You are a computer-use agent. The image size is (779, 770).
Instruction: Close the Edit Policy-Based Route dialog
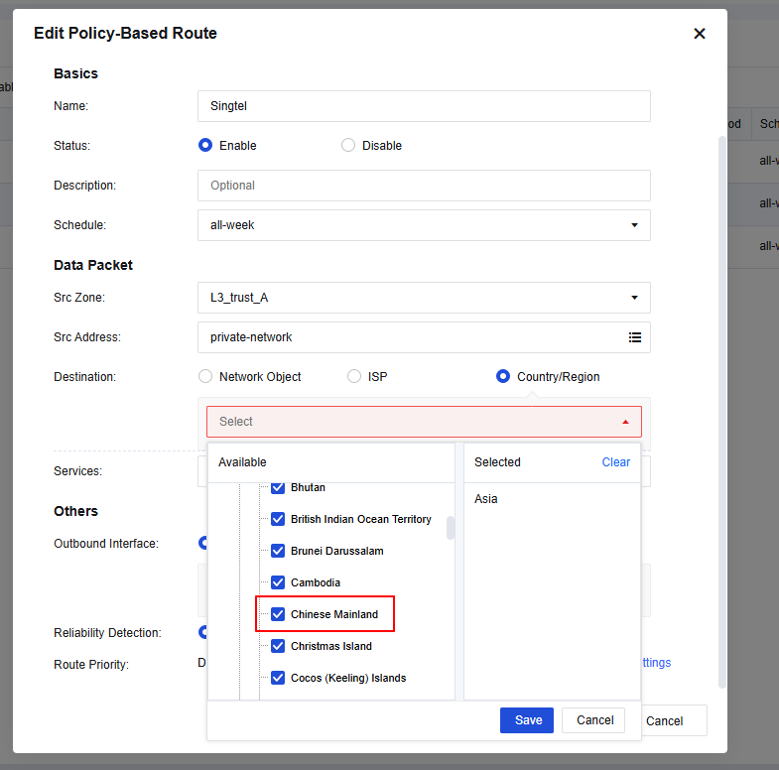tap(699, 34)
